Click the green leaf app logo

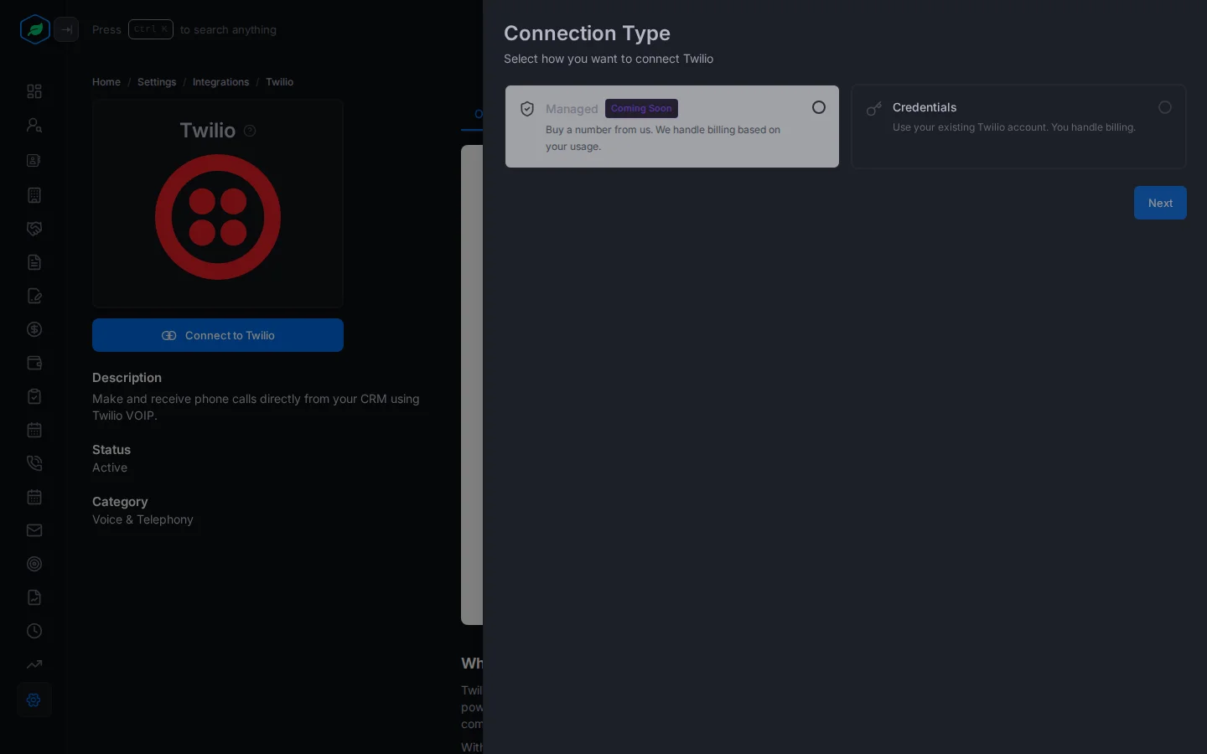35,29
